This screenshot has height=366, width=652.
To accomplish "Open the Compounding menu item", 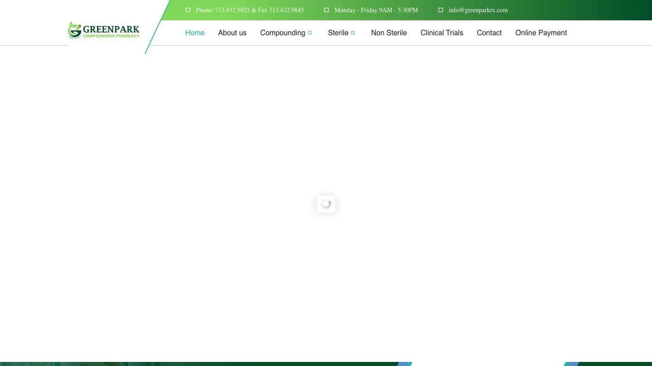I will click(283, 33).
